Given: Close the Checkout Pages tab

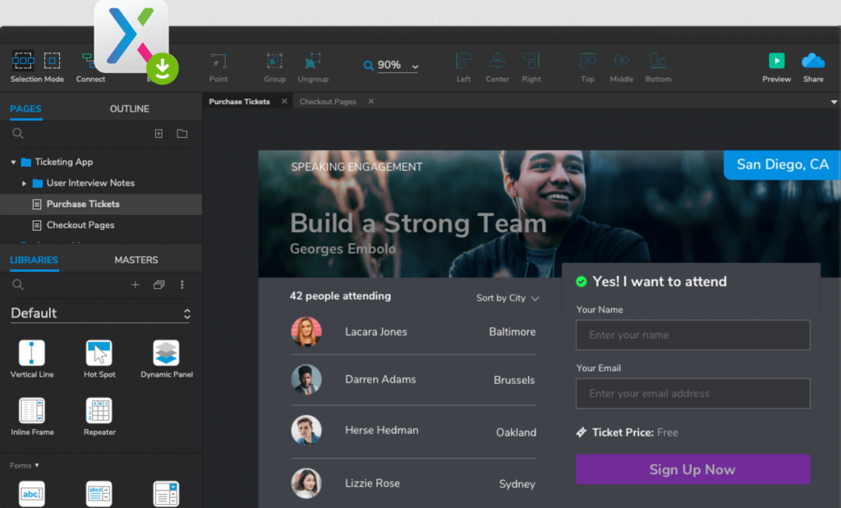Looking at the screenshot, I should [370, 101].
